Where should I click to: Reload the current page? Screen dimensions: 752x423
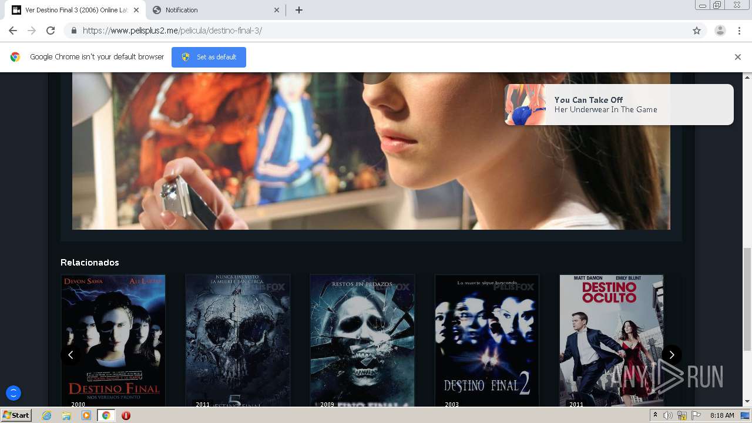pyautogui.click(x=51, y=31)
